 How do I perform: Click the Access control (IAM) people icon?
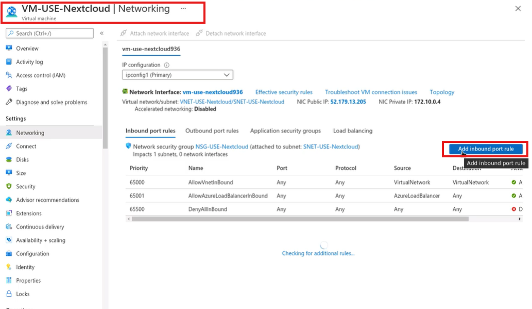[x=9, y=75]
